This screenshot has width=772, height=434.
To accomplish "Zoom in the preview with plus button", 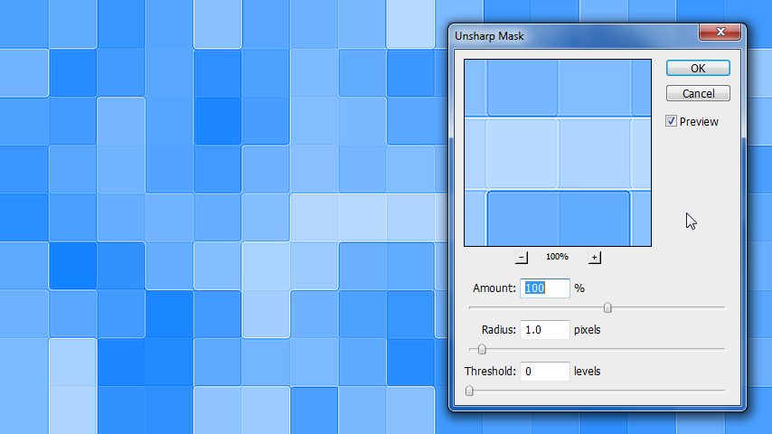I will (x=594, y=257).
